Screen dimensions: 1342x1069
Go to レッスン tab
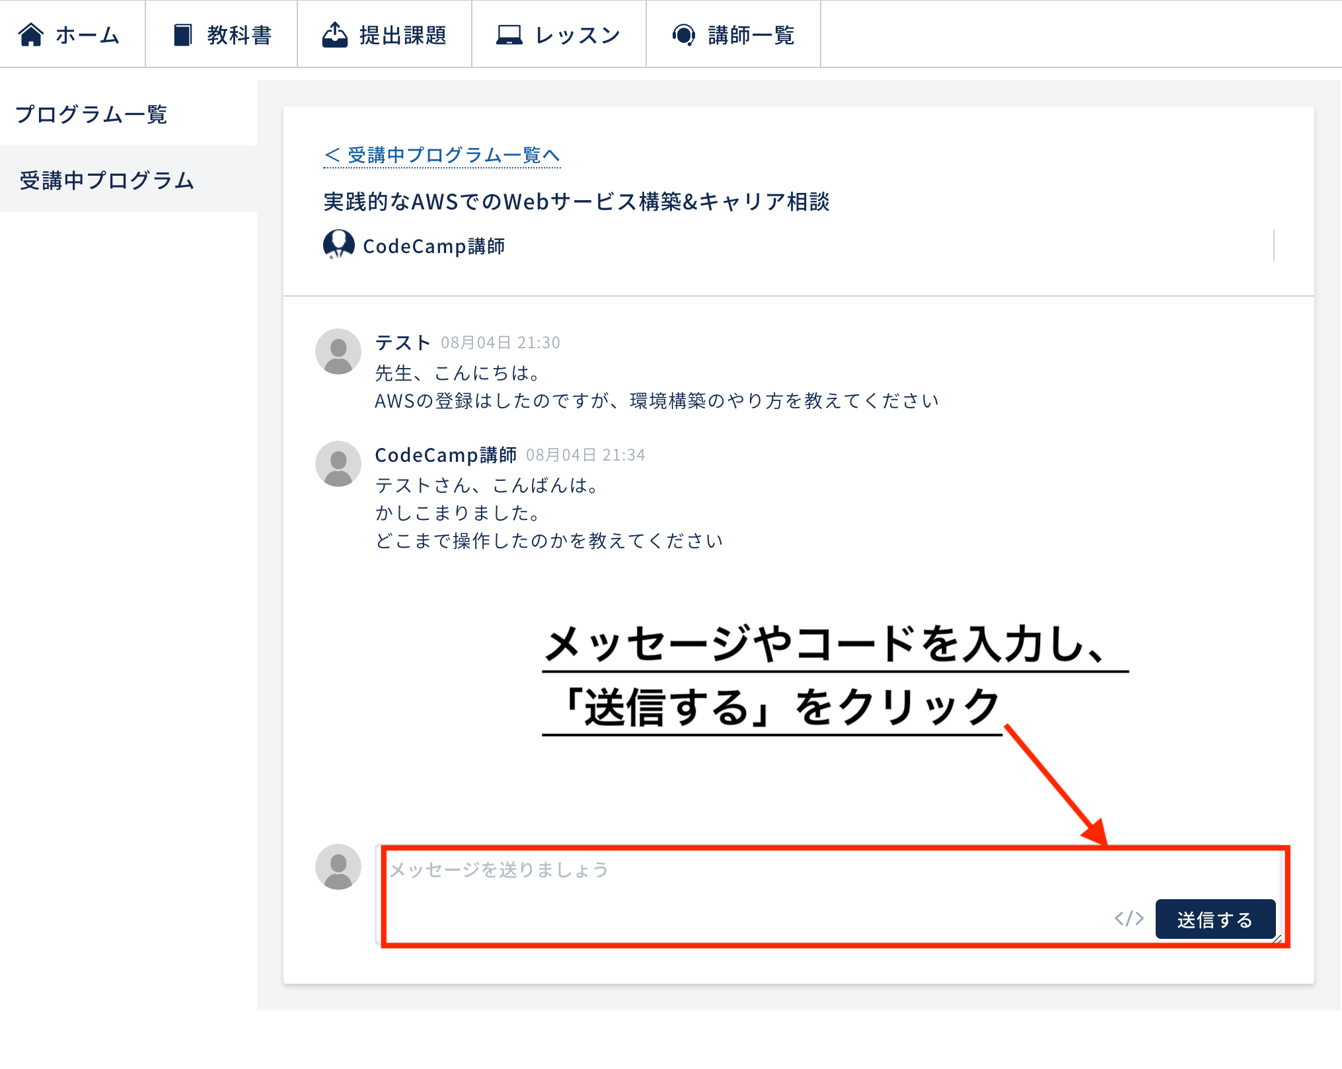(x=559, y=34)
